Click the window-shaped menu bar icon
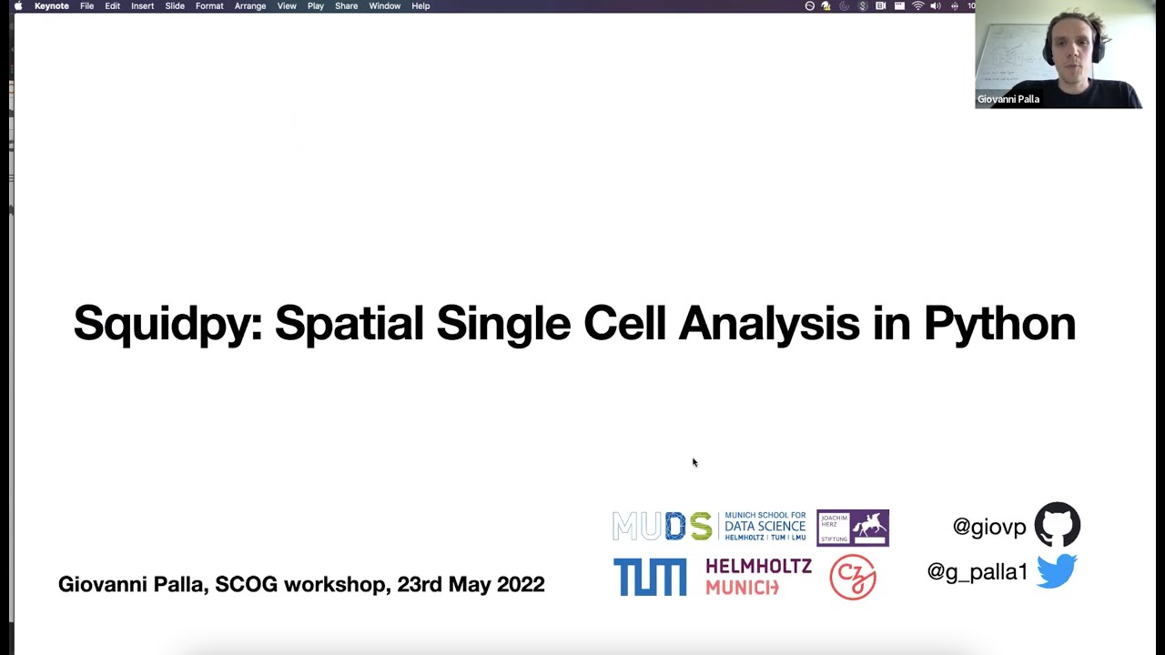 899,5
